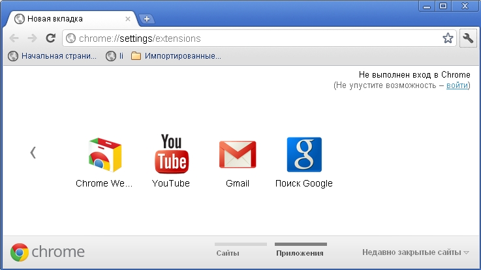This screenshot has width=481, height=270.
Task: Go to previous page with left chevron
Action: 33,153
